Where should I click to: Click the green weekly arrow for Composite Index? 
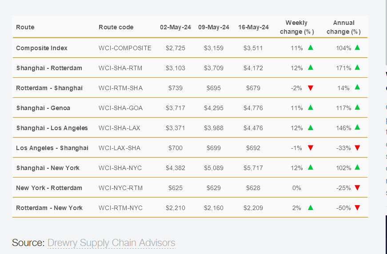pos(311,48)
